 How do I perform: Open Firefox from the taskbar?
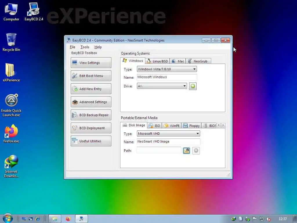click(x=68, y=219)
